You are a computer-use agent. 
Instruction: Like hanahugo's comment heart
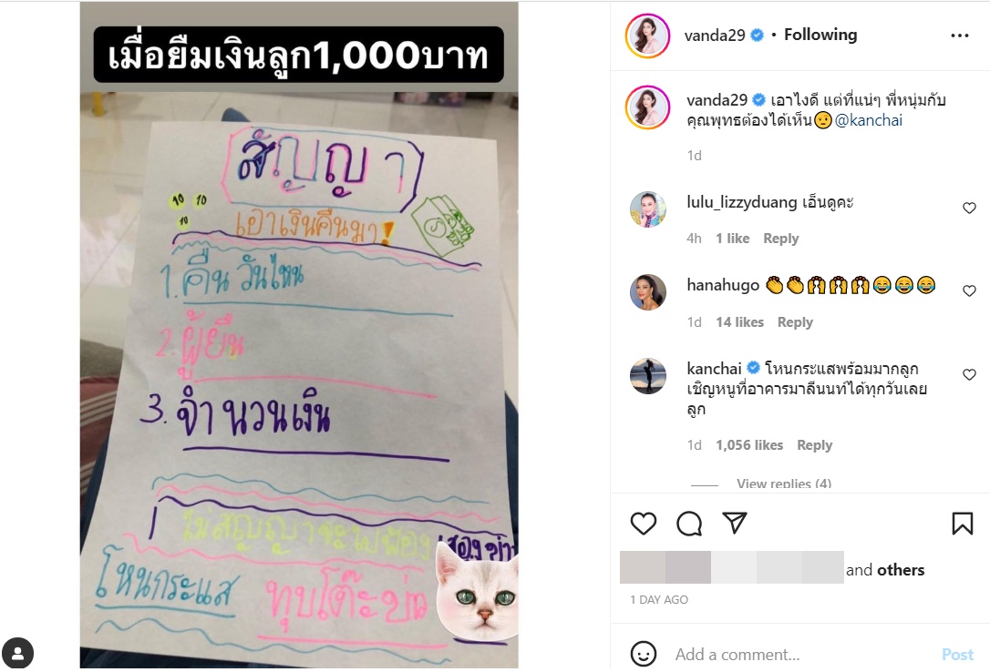(969, 290)
